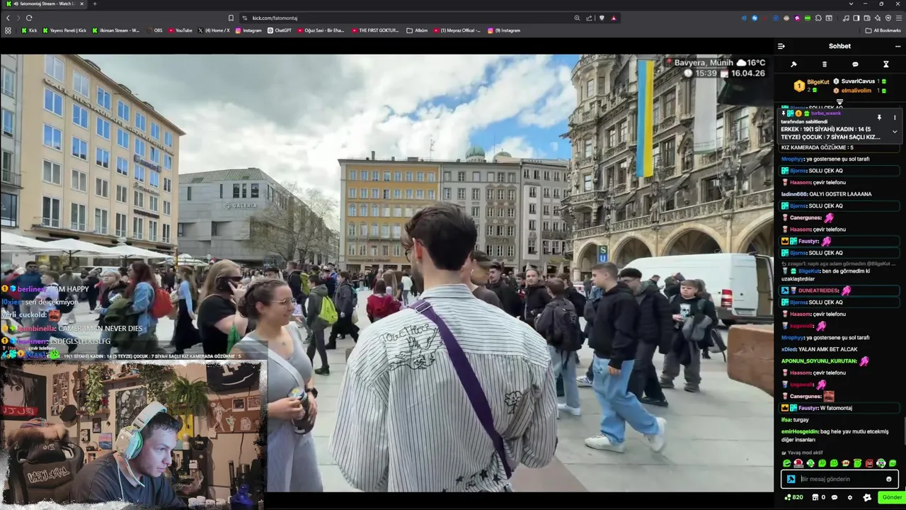Open browser extensions puzzle icon
The width and height of the screenshot is (906, 510).
[818, 18]
